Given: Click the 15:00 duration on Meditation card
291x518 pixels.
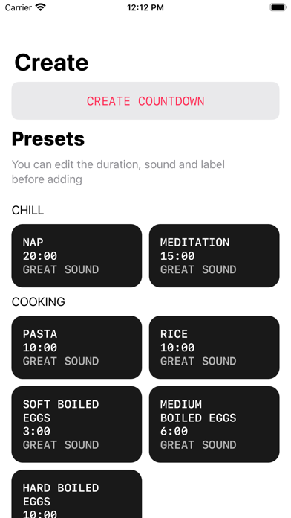Looking at the screenshot, I should [177, 256].
